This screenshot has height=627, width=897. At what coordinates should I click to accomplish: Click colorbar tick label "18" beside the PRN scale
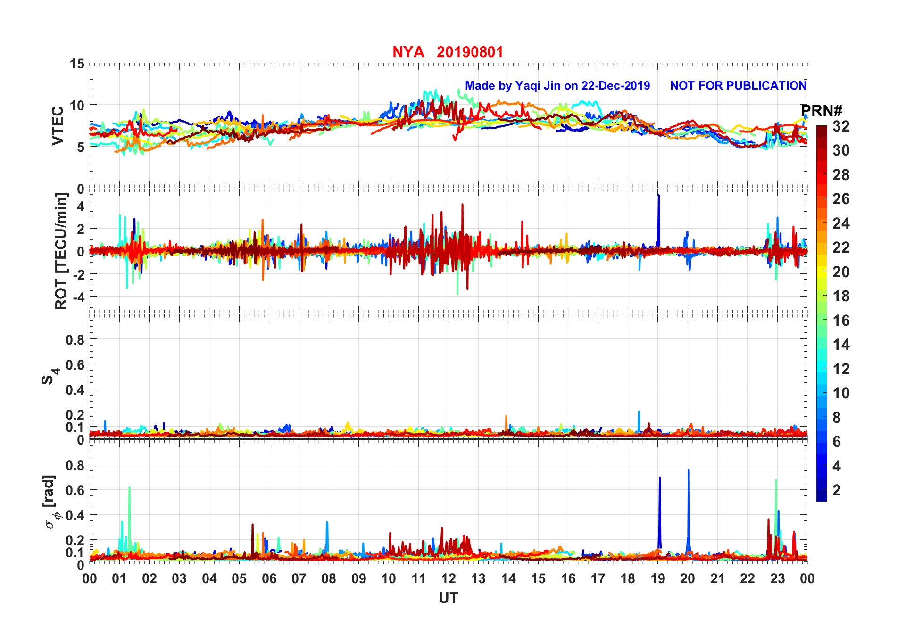coord(841,296)
